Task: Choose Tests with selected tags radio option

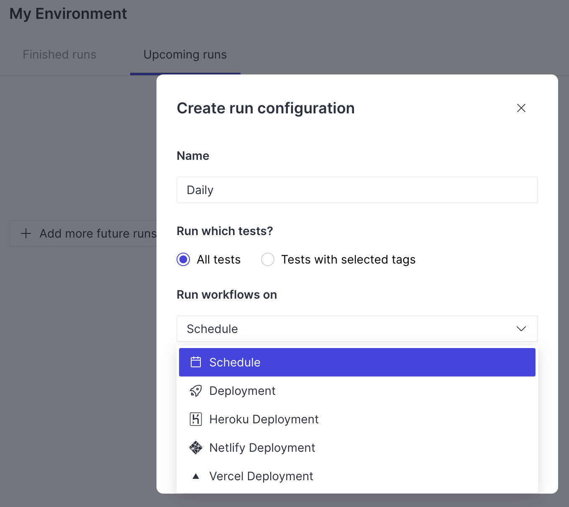Action: [268, 259]
